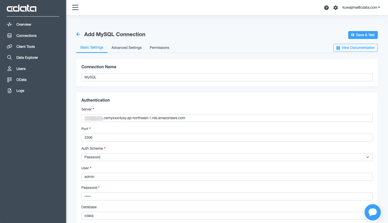Open the chat support bubble
The image size is (388, 223).
(x=373, y=212)
